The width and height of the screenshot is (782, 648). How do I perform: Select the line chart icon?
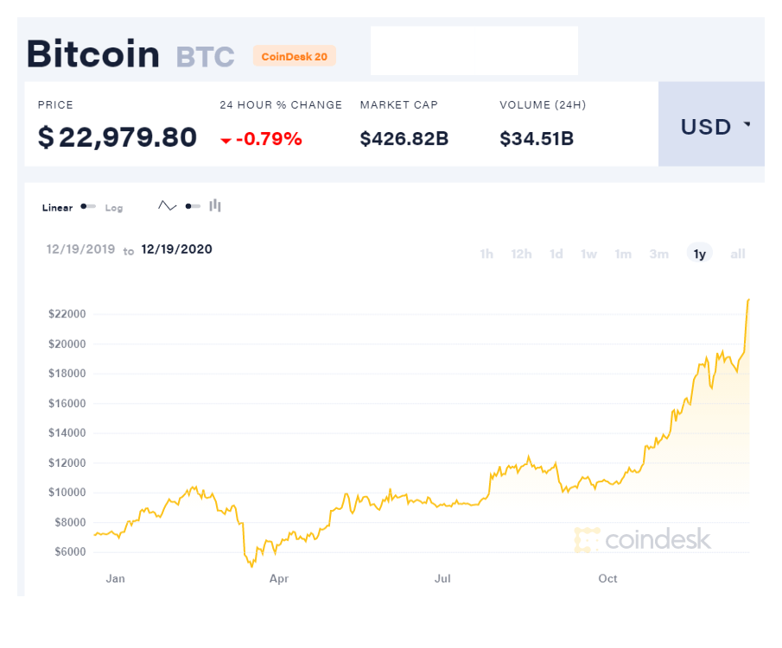click(167, 206)
